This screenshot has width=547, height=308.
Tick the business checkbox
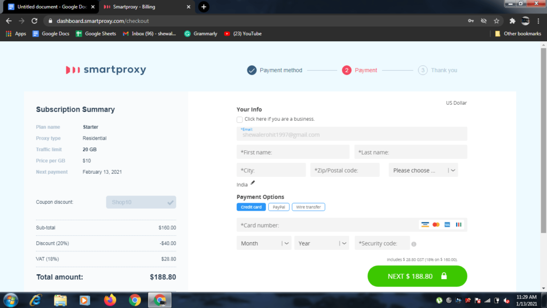[240, 119]
